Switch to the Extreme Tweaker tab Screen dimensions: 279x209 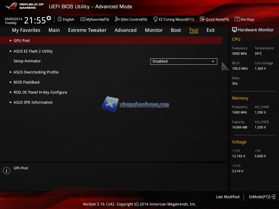coord(87,30)
